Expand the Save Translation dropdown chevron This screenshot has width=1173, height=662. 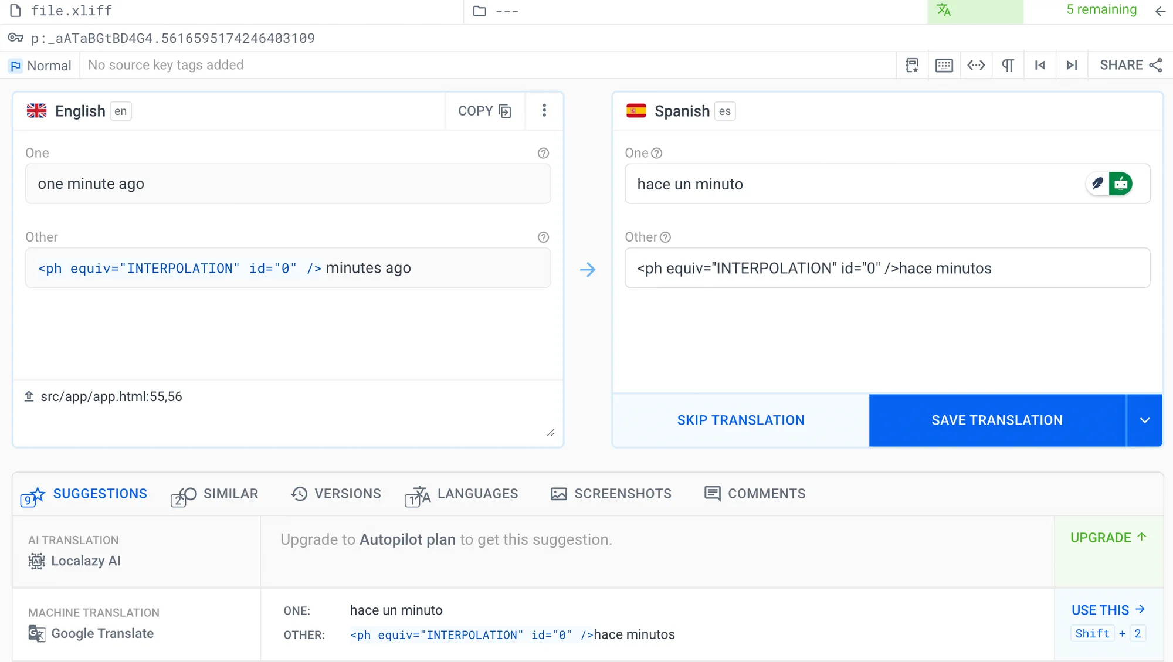[x=1144, y=420]
